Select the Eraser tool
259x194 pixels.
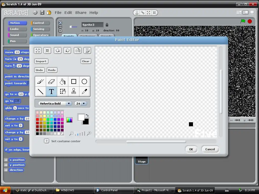tap(51, 82)
